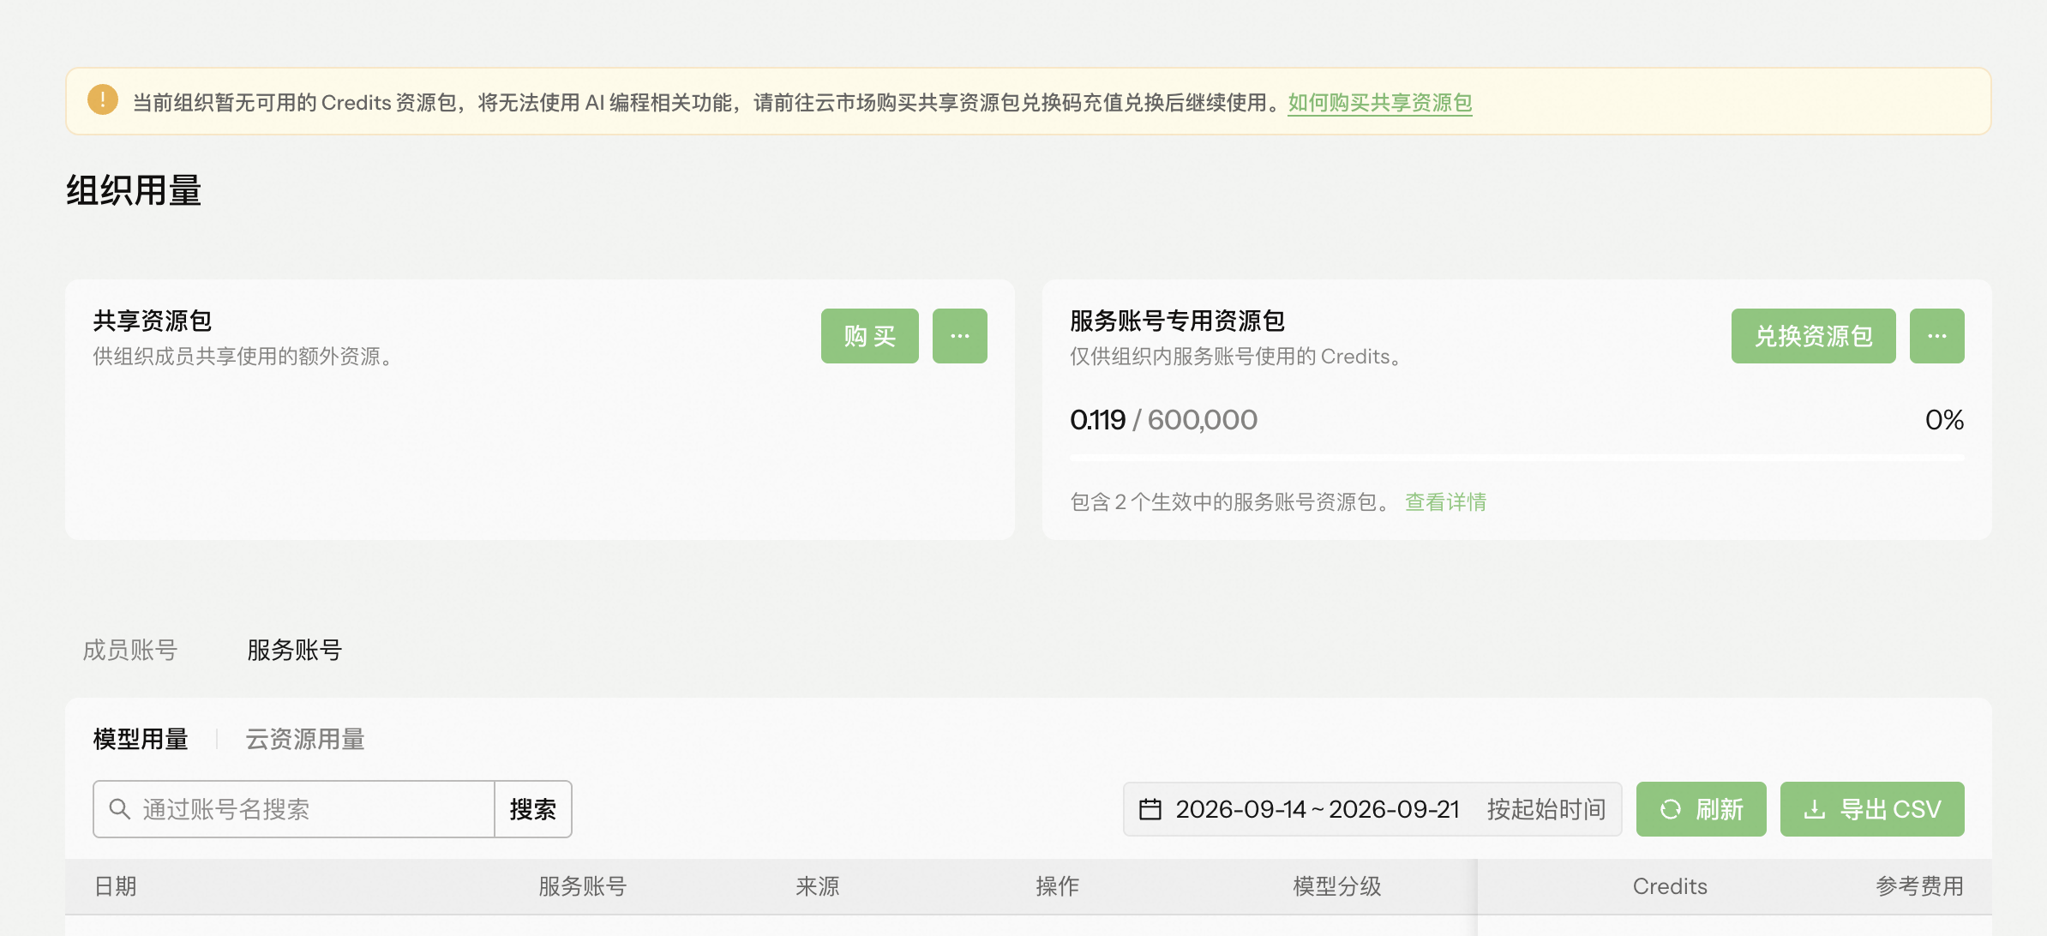This screenshot has width=2047, height=936.
Task: Select the 服务账号 tab
Action: coord(294,650)
